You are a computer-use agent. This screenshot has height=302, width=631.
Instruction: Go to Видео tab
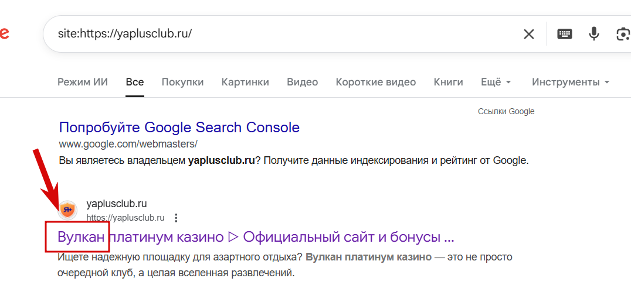coord(302,82)
